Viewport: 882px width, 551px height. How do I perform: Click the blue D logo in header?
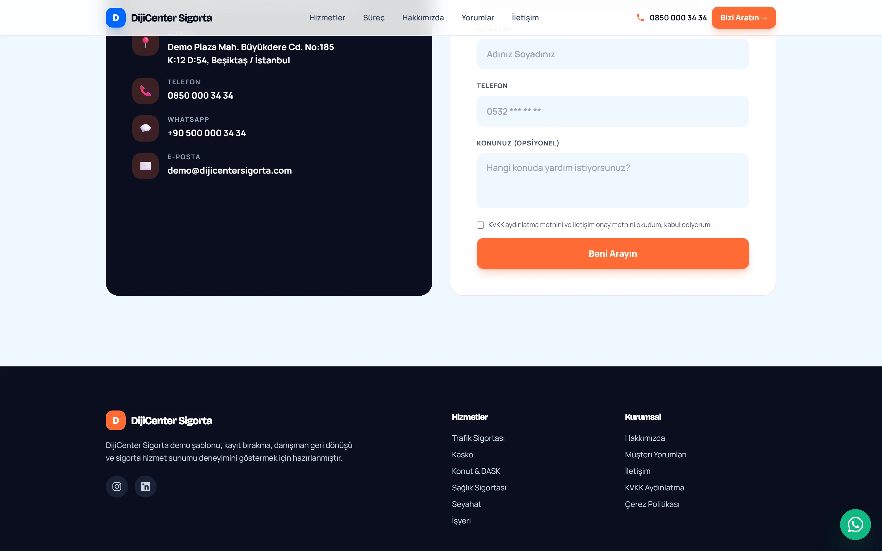[x=115, y=17]
